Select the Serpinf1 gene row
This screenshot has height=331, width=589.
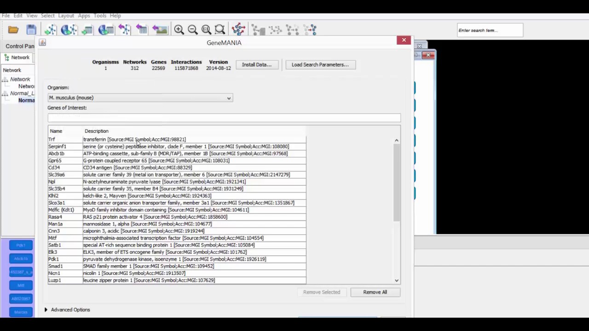coord(177,147)
